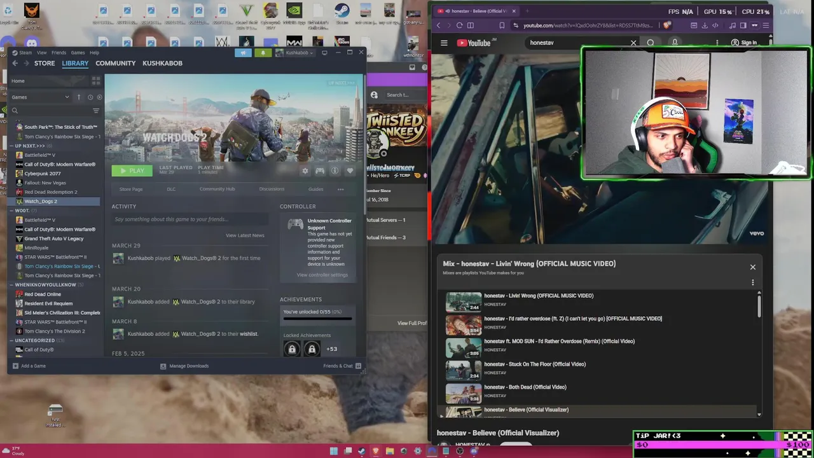Open the browser downloads icon
Screen dimensions: 814x458
coord(705,25)
